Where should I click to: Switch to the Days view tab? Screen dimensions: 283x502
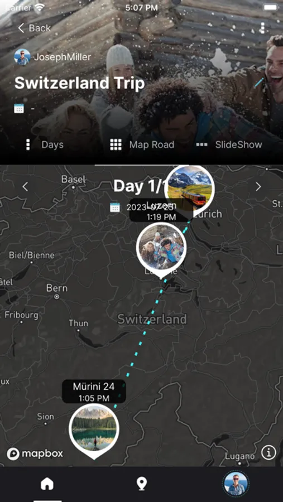point(45,144)
